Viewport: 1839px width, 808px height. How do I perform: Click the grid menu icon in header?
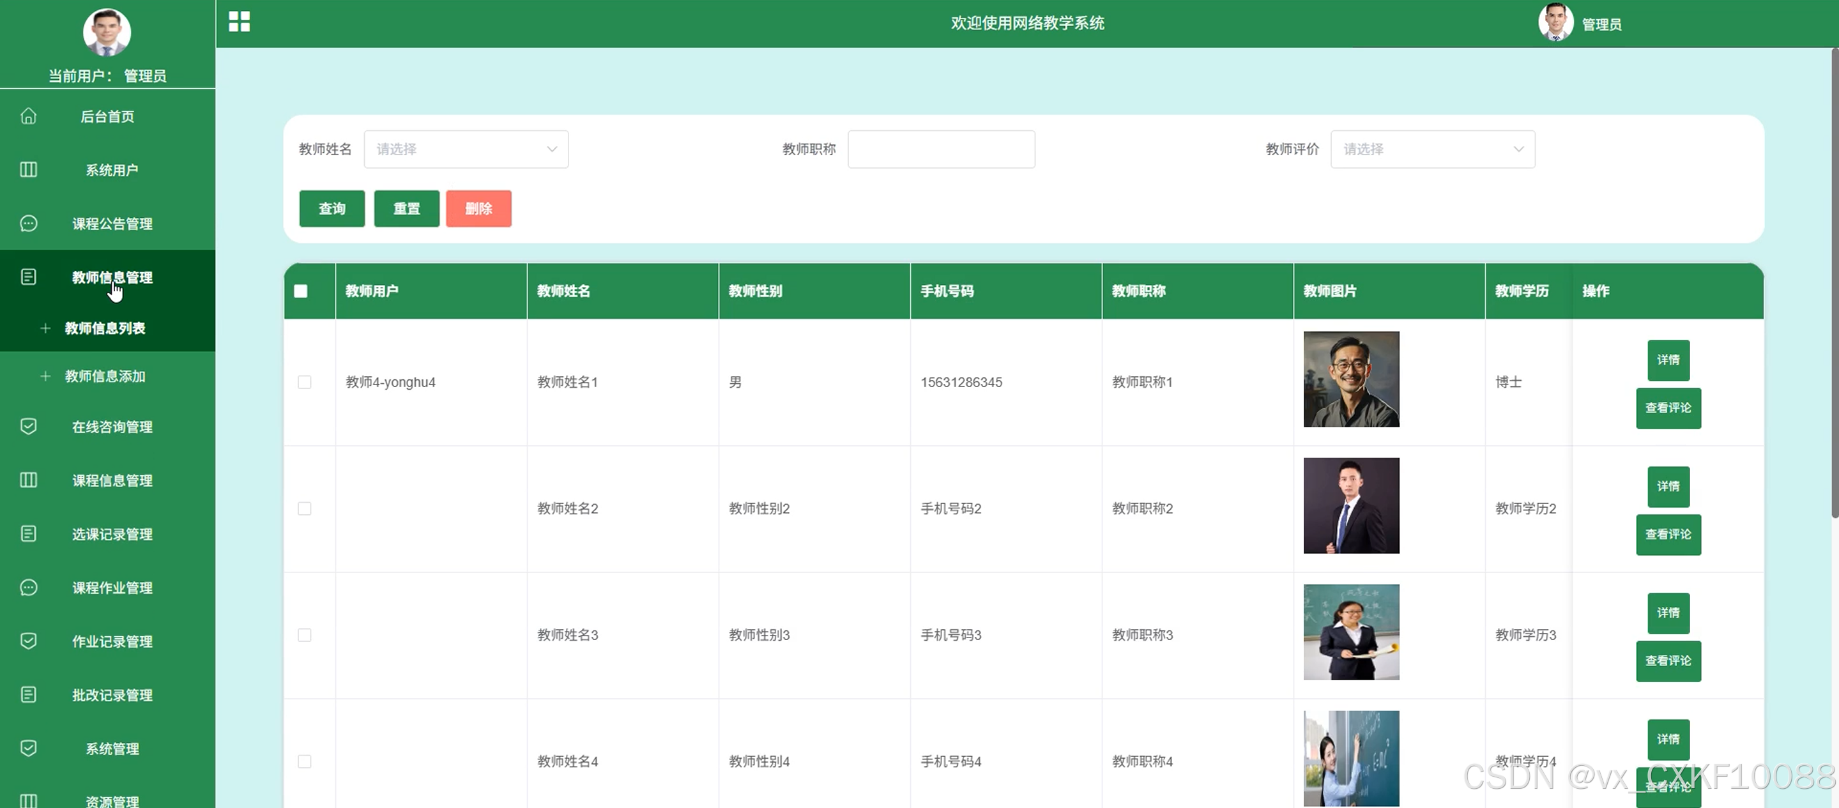pos(239,22)
